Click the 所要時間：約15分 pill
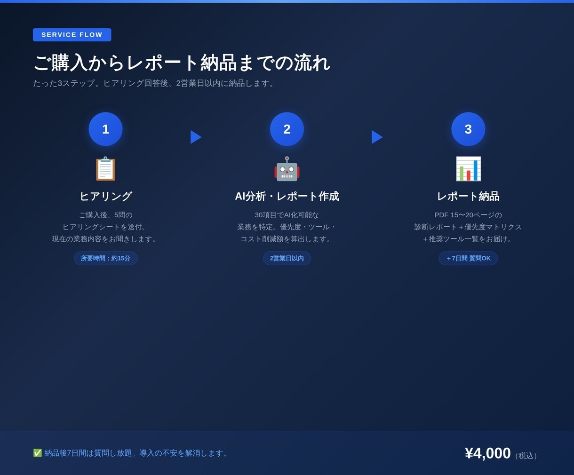574x475 pixels. click(105, 258)
